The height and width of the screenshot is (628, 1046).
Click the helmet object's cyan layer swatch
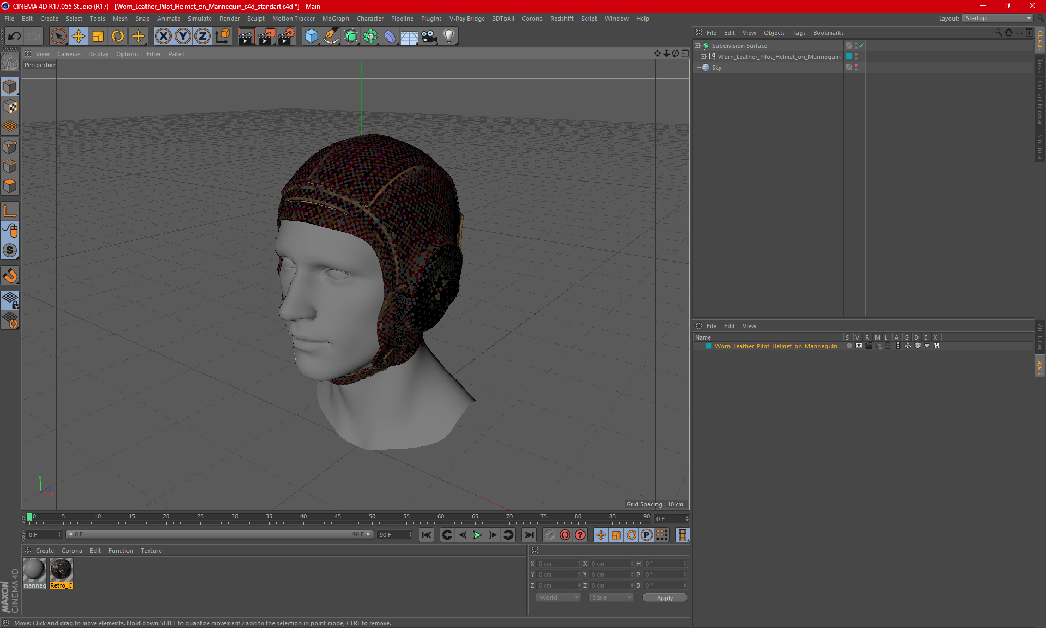point(849,57)
